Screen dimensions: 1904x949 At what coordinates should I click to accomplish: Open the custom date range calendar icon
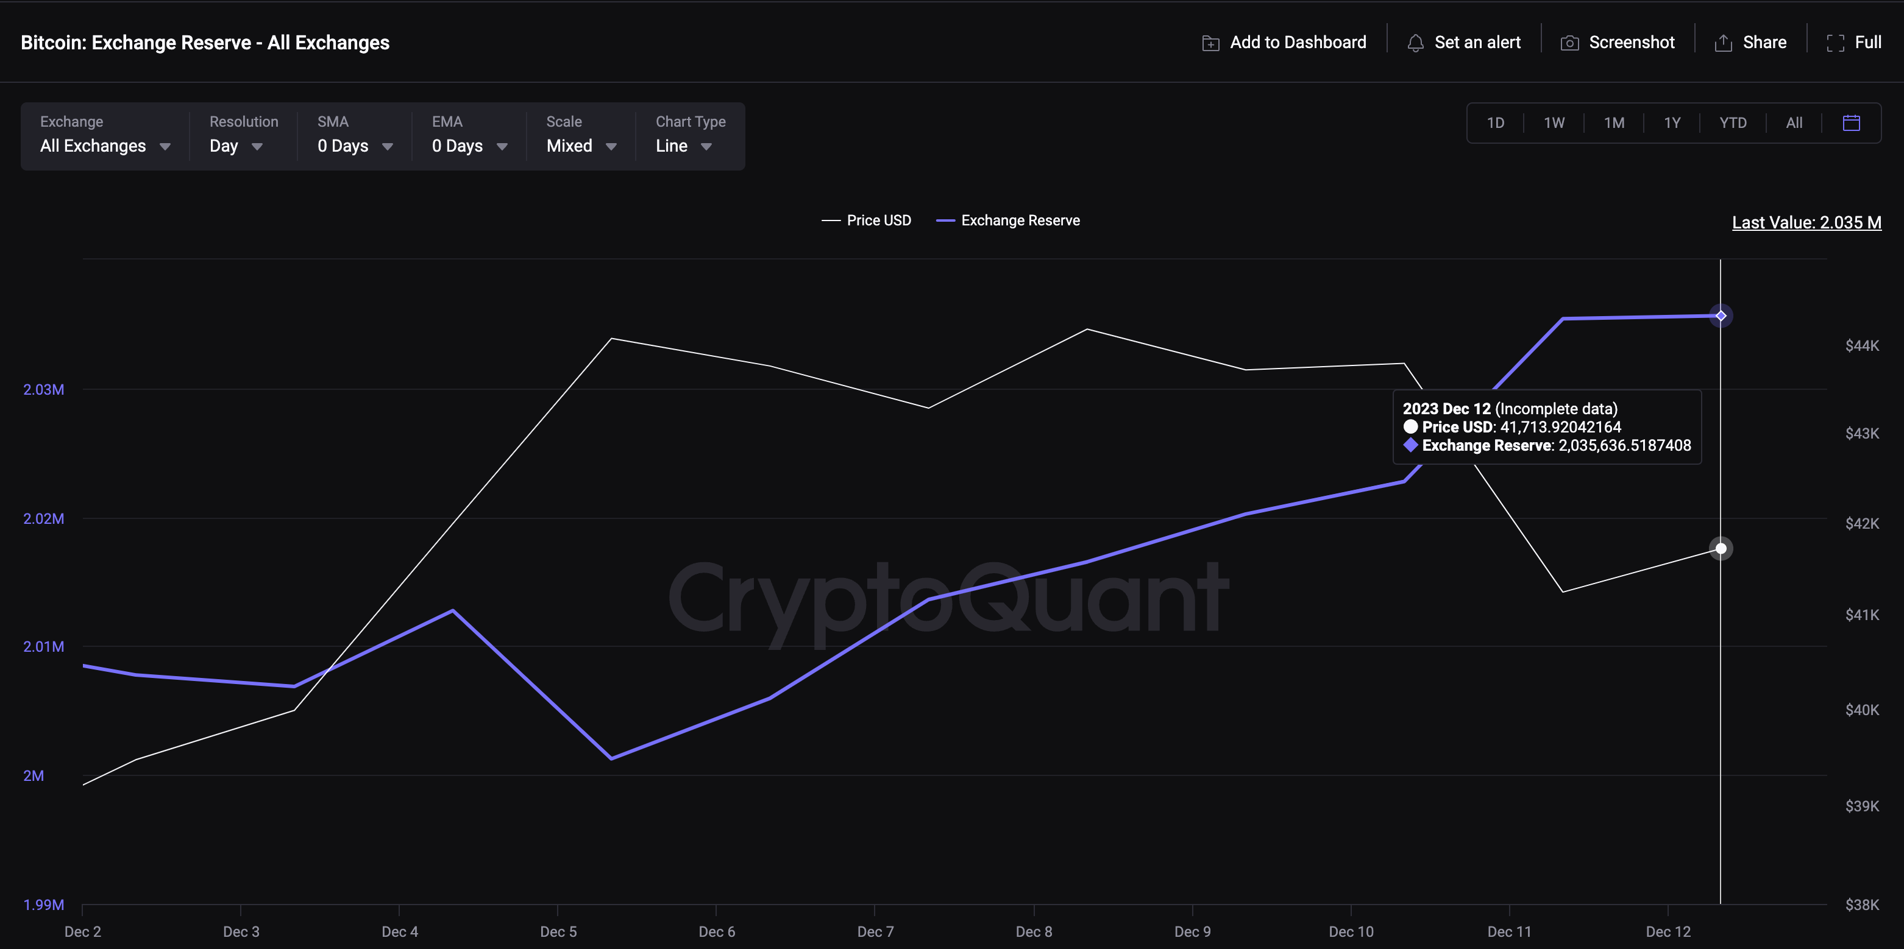pyautogui.click(x=1852, y=122)
